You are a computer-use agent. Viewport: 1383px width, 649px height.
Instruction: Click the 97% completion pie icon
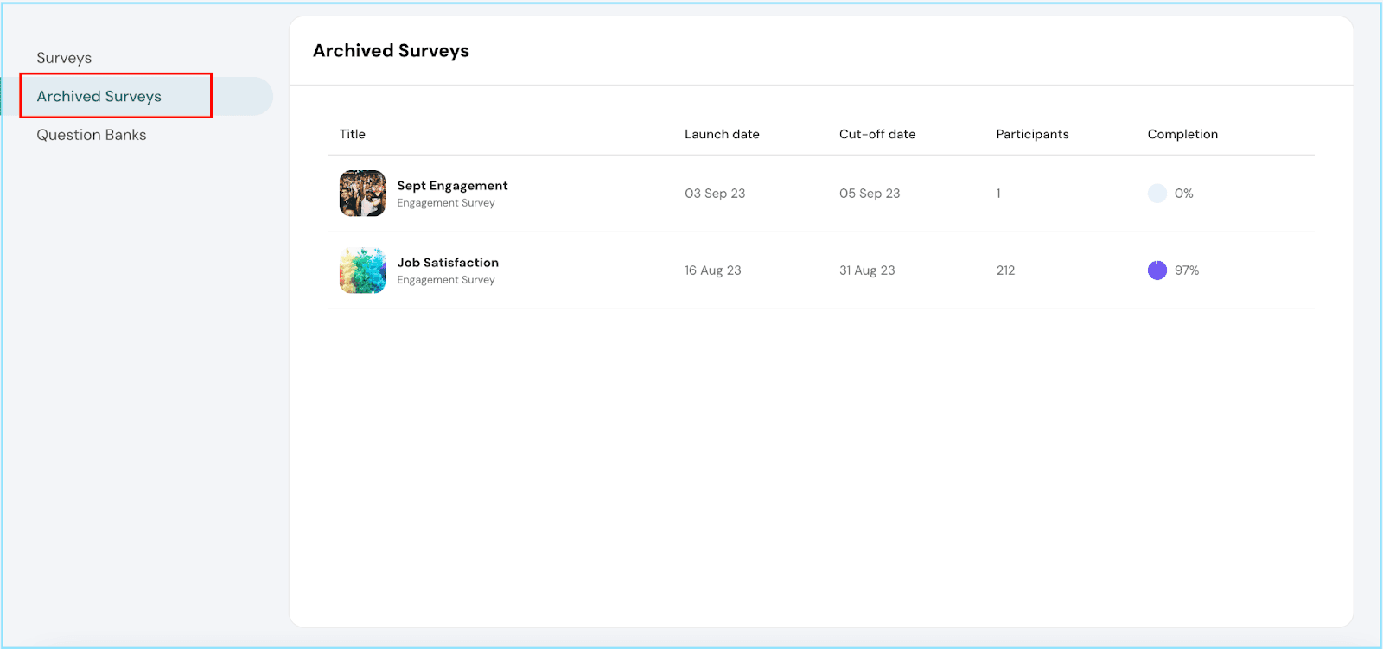click(x=1157, y=270)
